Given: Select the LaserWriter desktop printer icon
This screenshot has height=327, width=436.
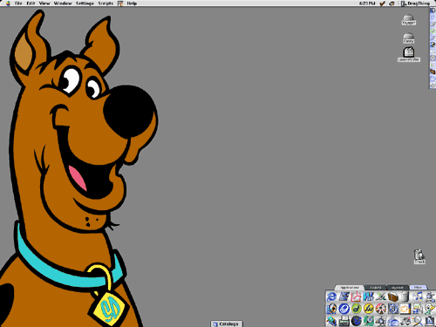Looking at the screenshot, I should (x=409, y=54).
